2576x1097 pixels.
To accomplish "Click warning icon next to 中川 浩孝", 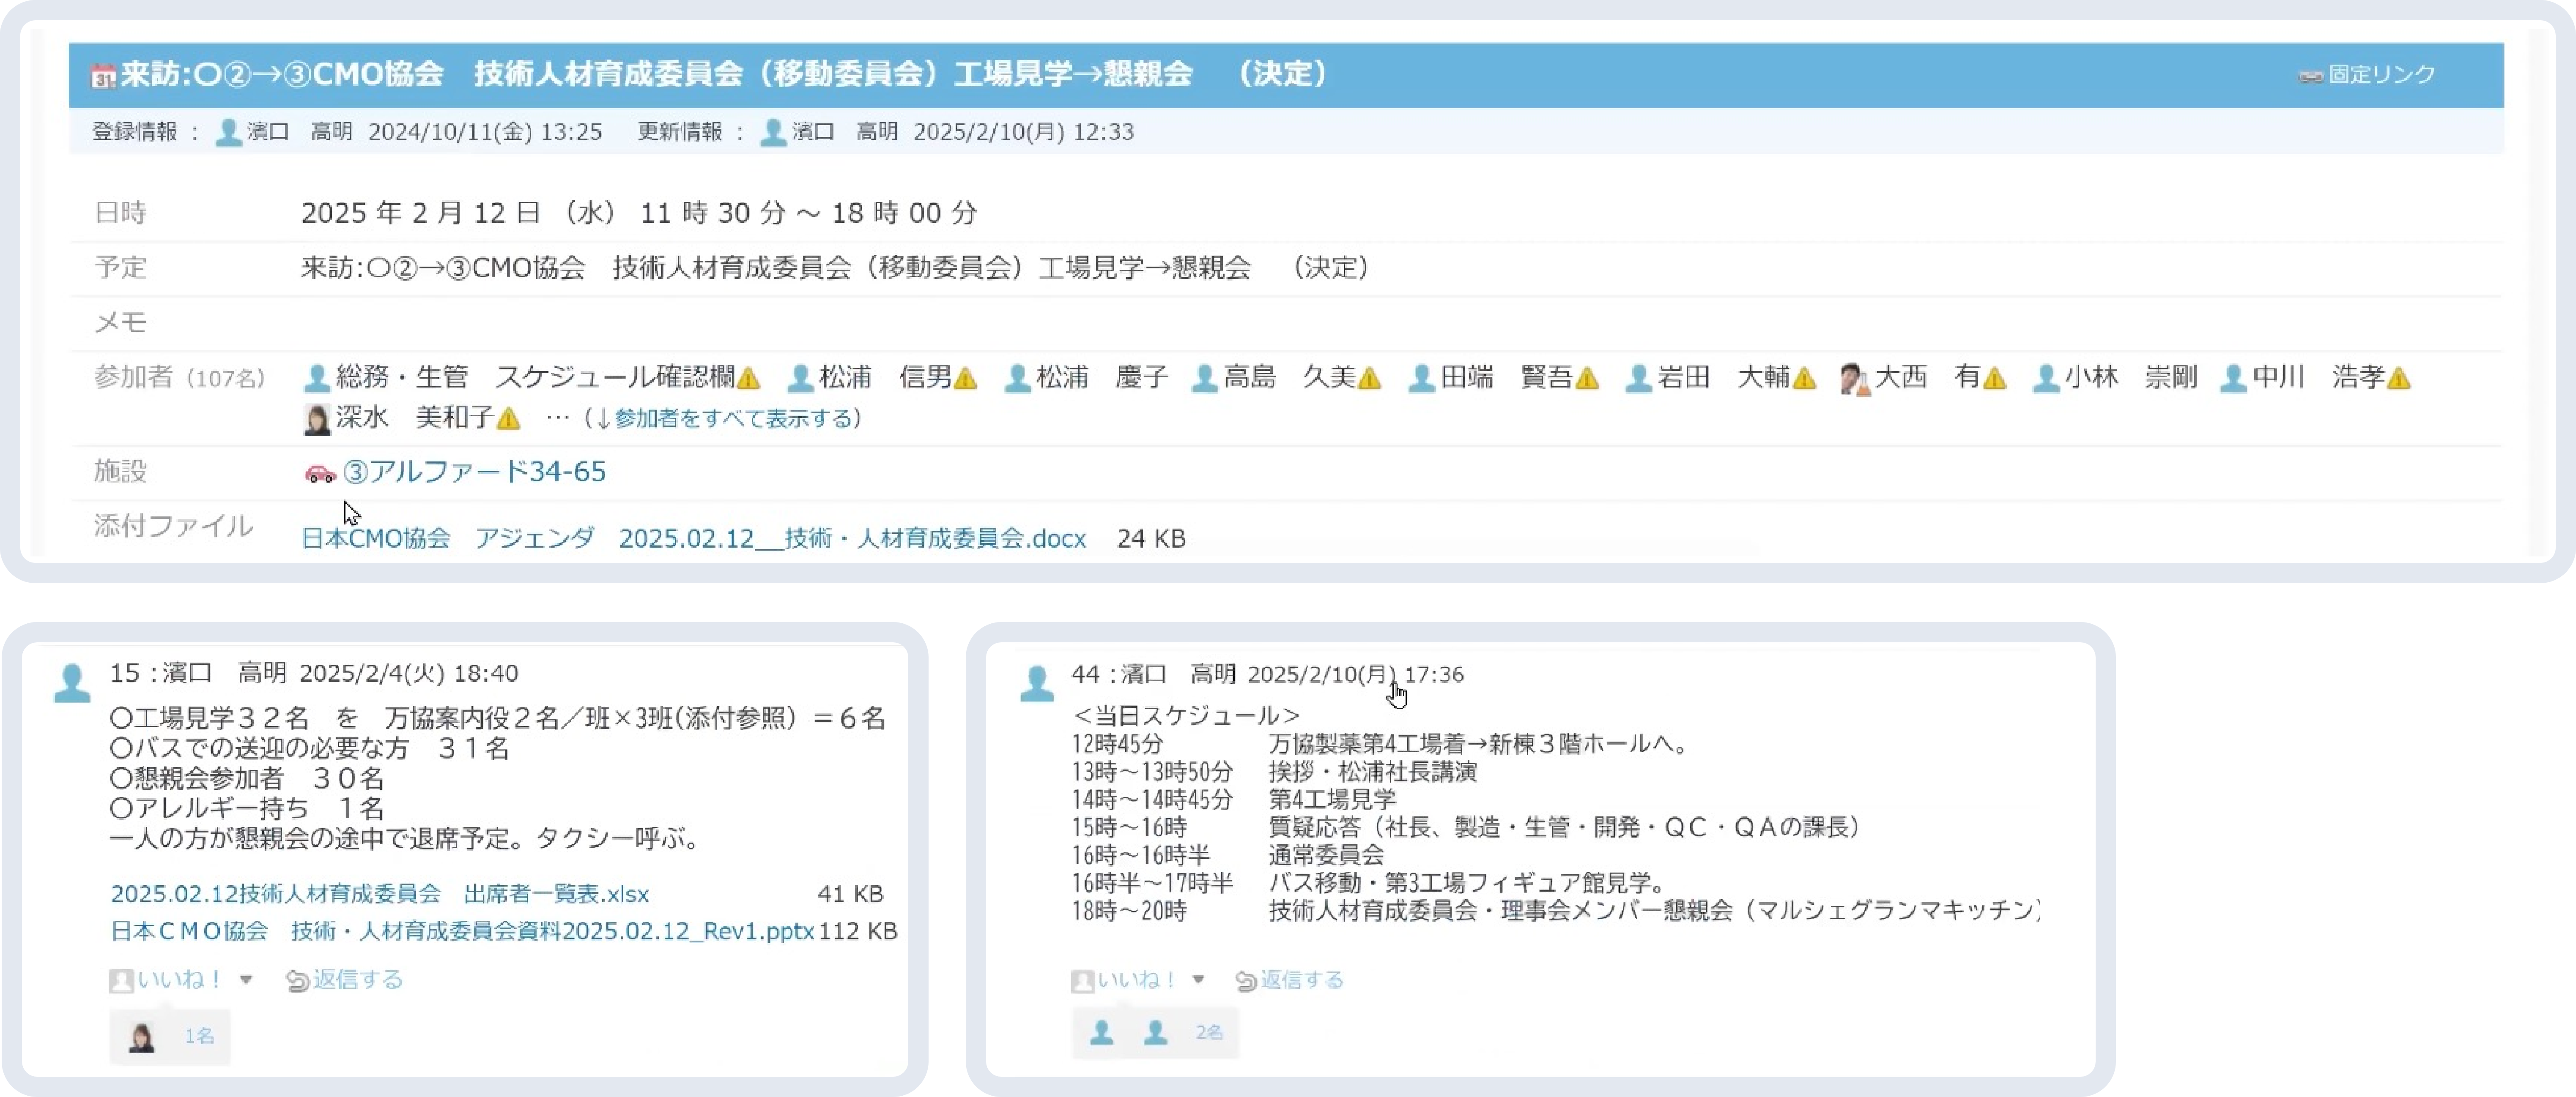I will click(2398, 379).
